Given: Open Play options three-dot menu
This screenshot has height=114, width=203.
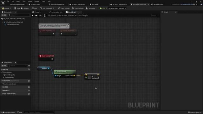Looking at the screenshot, I should pos(107,8).
